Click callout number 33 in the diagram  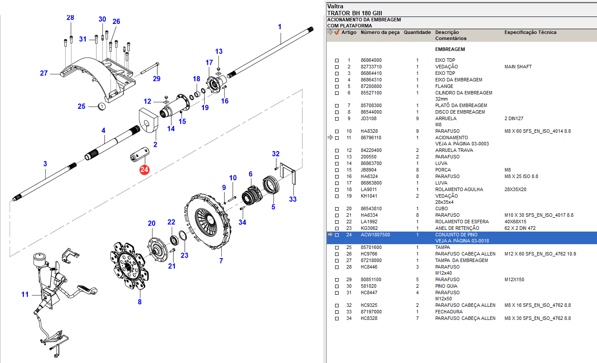293,199
